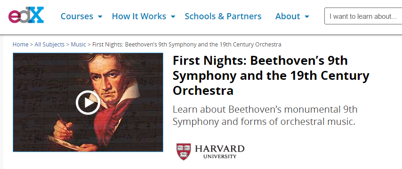Go to Schools & Partners
This screenshot has width=402, height=169.
(x=223, y=16)
